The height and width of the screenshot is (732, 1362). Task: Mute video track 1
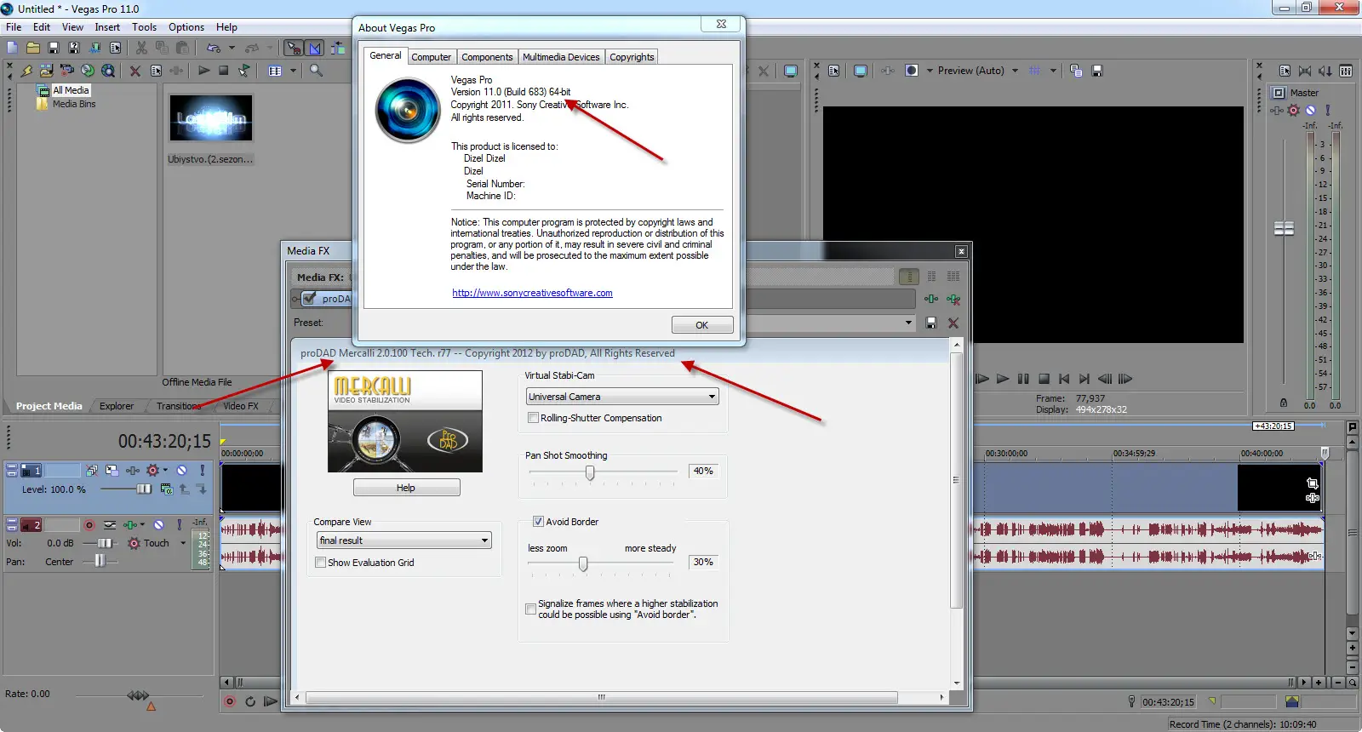coord(181,470)
